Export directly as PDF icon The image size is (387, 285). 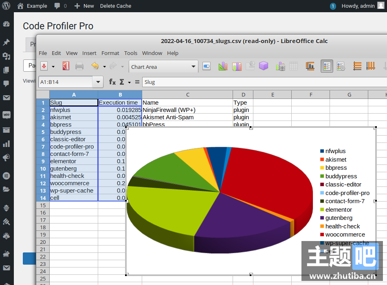[66, 66]
